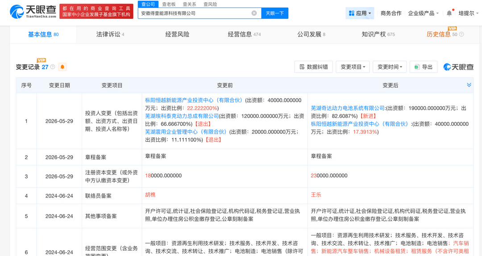The image size is (482, 256).
Task: Open the 商务合作 link
Action: point(391,13)
